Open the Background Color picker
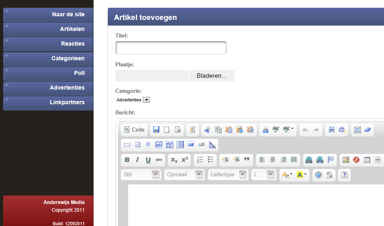 (x=301, y=175)
